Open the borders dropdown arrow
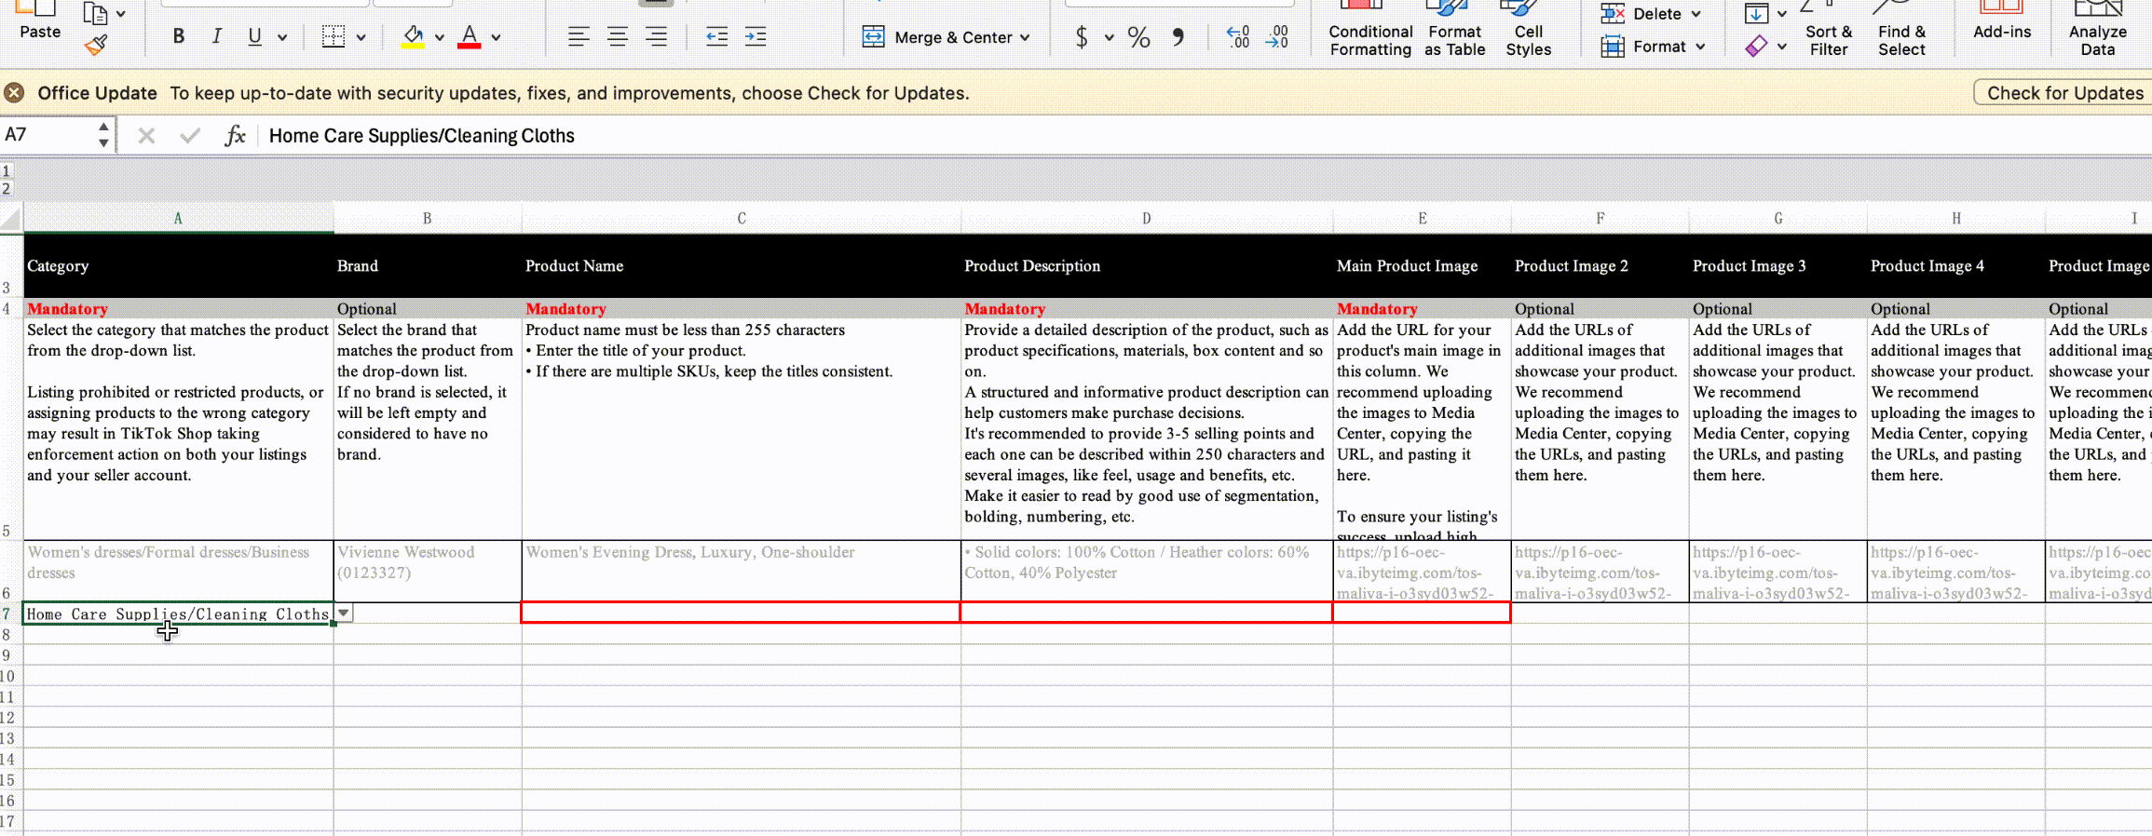Viewport: 2152px width, 836px height. click(361, 38)
